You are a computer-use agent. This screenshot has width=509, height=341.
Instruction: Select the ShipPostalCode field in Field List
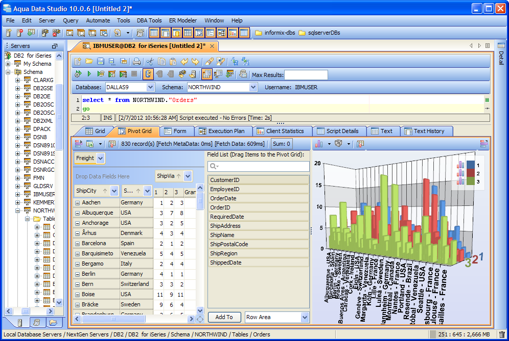tap(259, 245)
